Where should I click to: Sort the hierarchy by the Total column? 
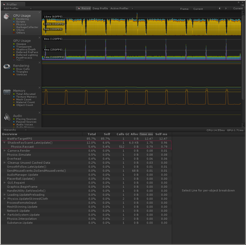click(x=92, y=134)
